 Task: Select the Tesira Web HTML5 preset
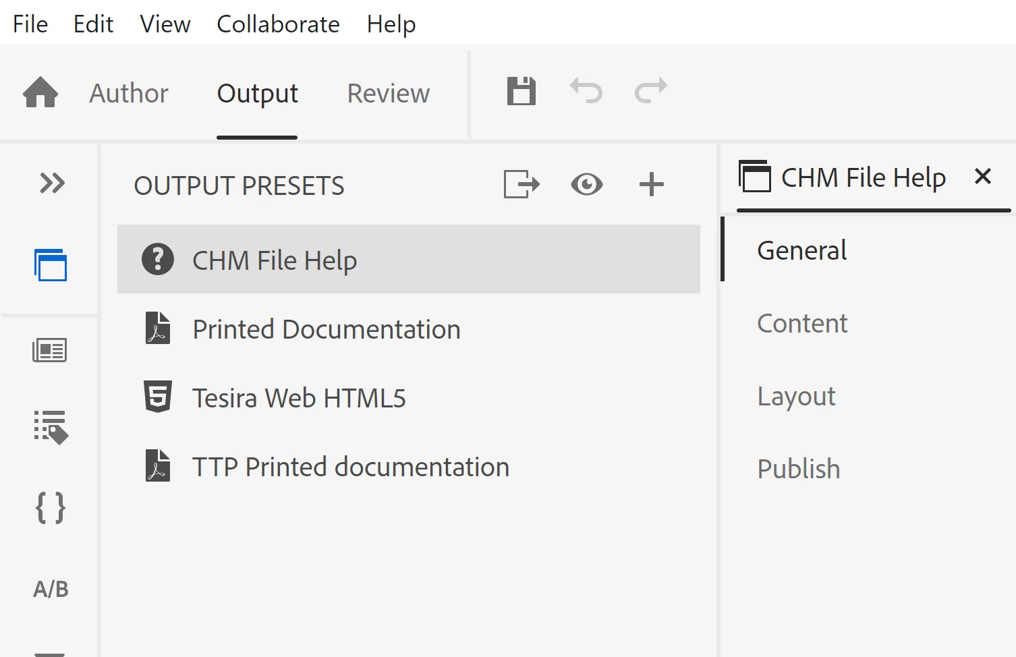point(299,398)
